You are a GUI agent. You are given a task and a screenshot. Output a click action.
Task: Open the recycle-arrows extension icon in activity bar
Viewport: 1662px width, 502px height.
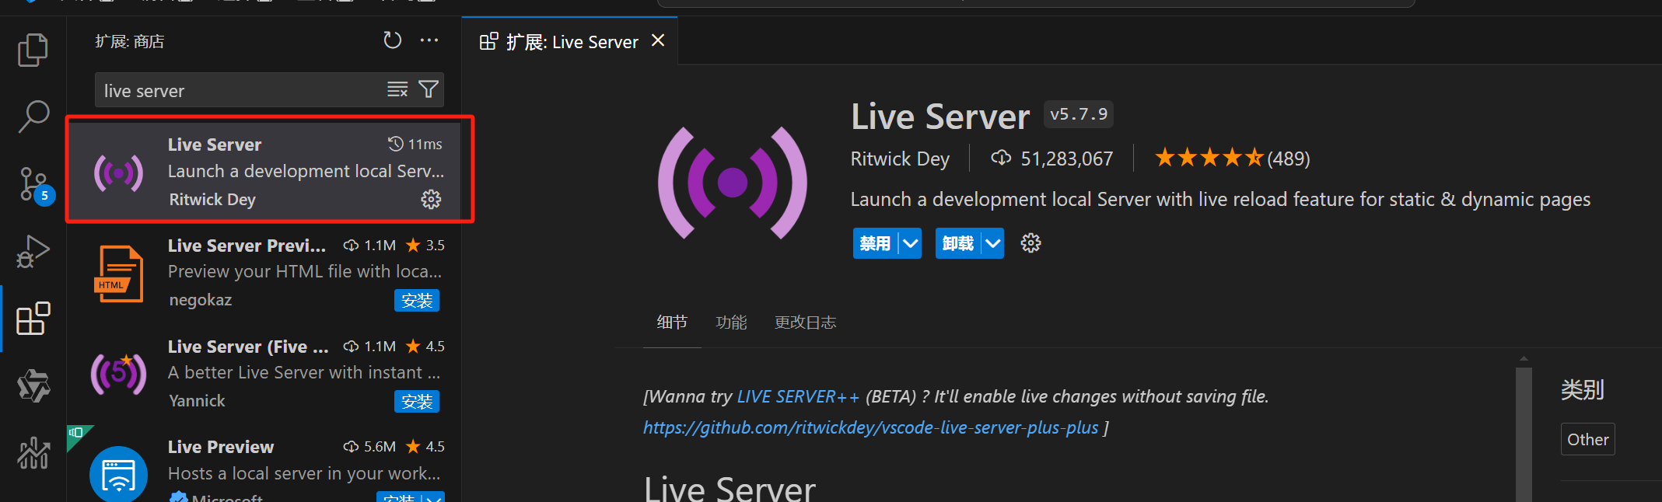click(33, 385)
